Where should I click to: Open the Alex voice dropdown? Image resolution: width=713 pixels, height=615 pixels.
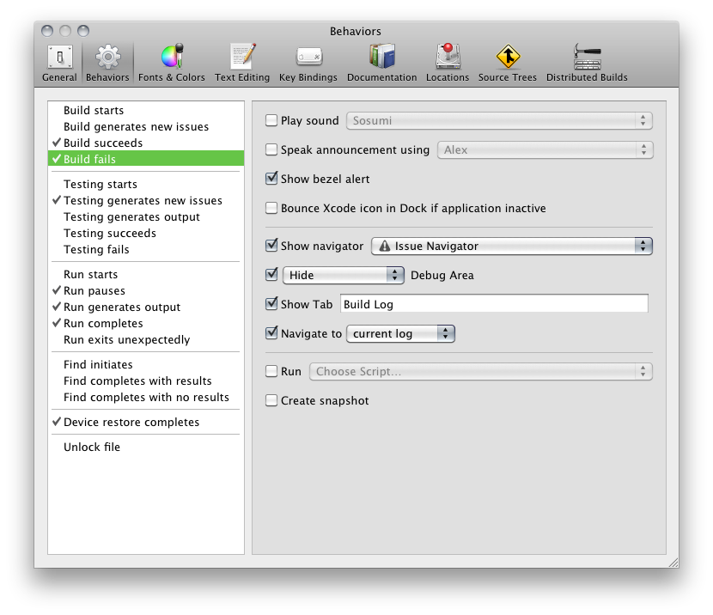(545, 150)
